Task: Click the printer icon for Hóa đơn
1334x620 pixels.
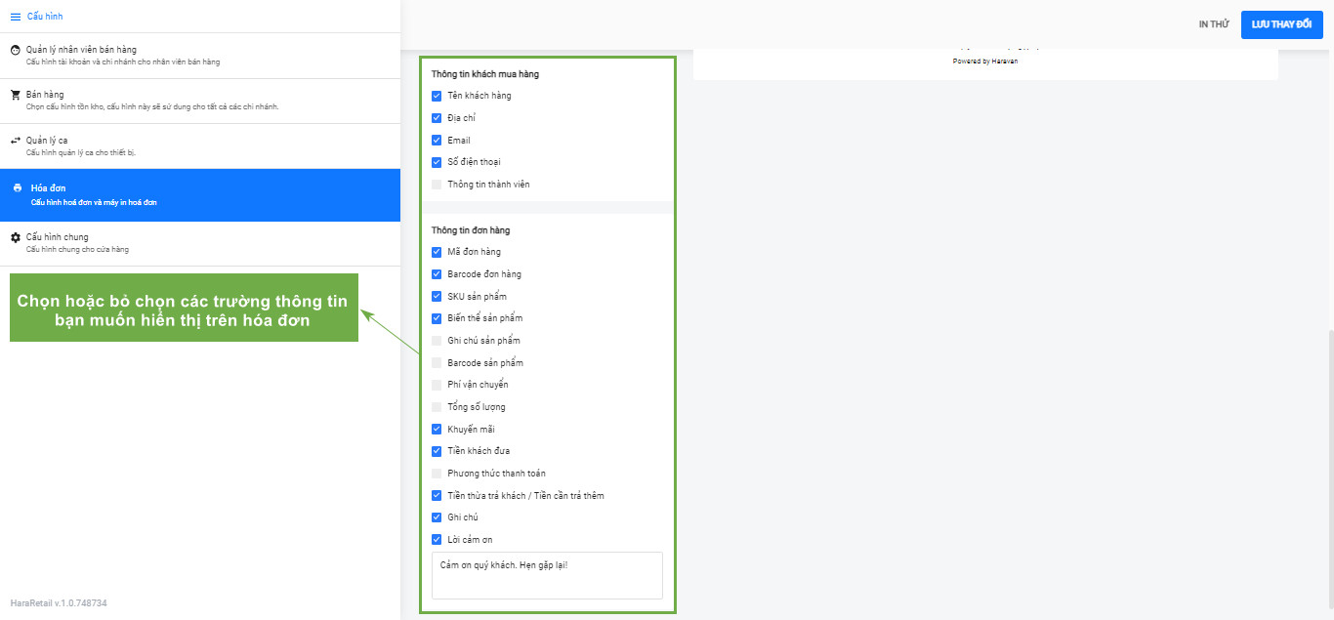Action: [x=17, y=187]
